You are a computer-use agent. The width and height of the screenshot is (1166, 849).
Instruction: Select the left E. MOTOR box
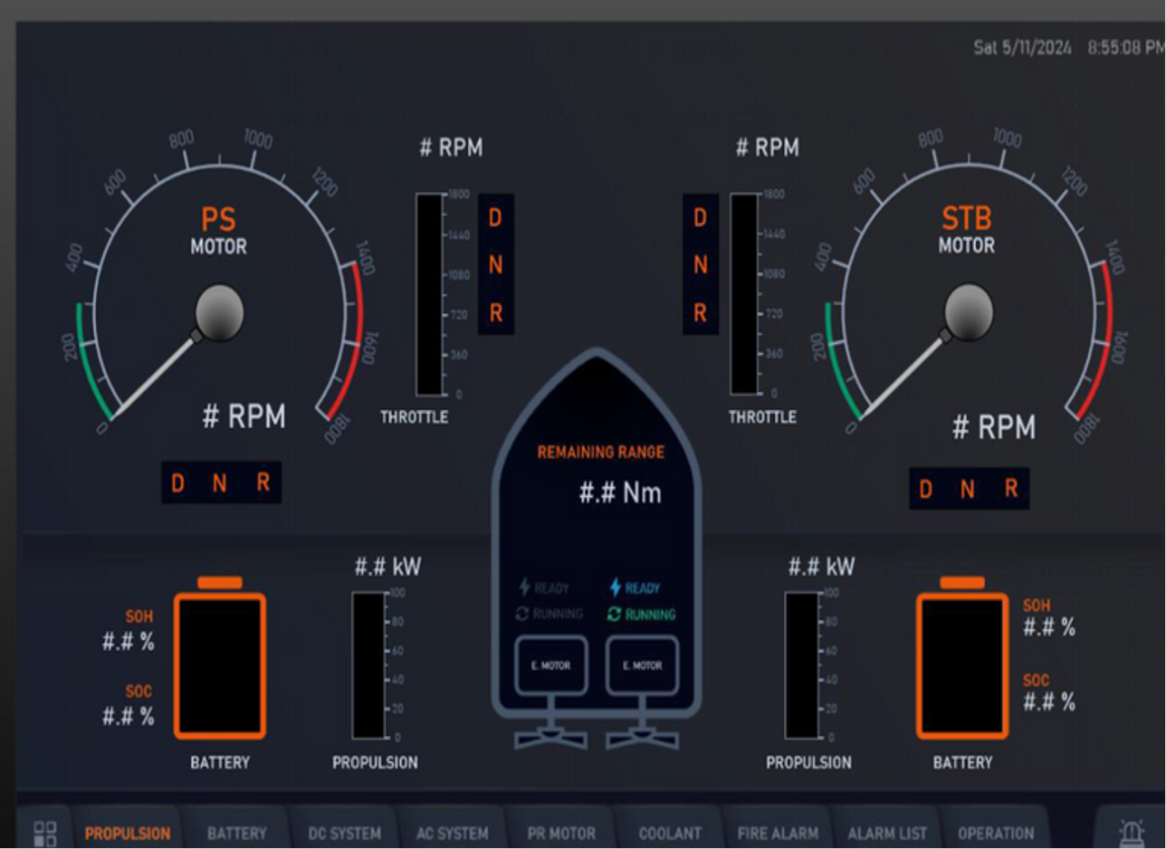[x=551, y=665]
